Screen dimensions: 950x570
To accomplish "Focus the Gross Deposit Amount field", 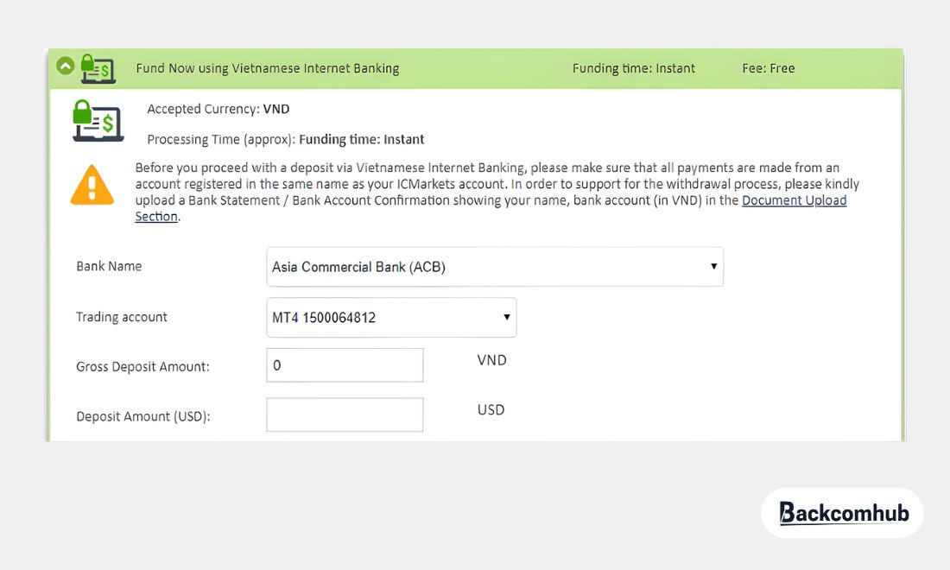I will pyautogui.click(x=345, y=365).
